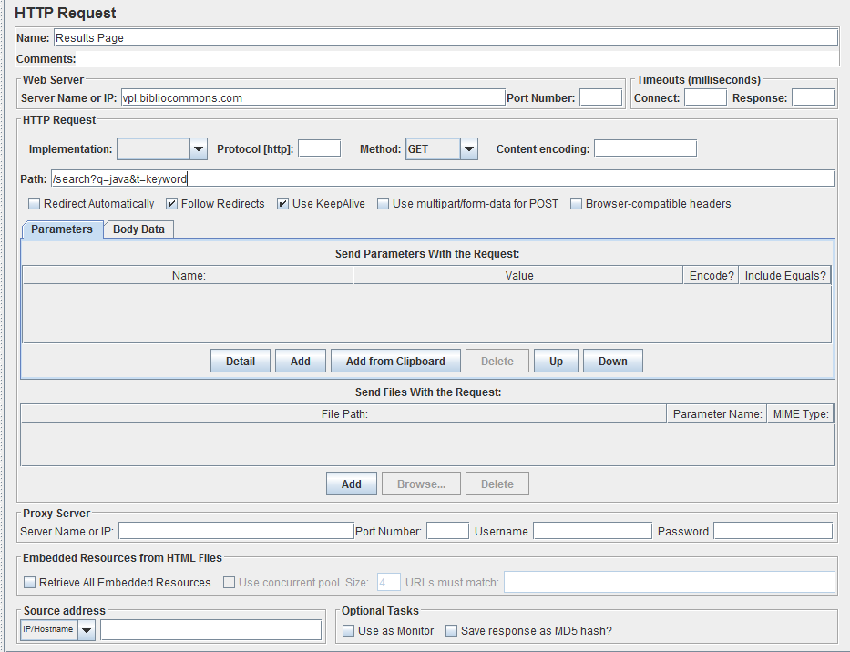Select the Parameters tab
The image size is (850, 652).
61,229
